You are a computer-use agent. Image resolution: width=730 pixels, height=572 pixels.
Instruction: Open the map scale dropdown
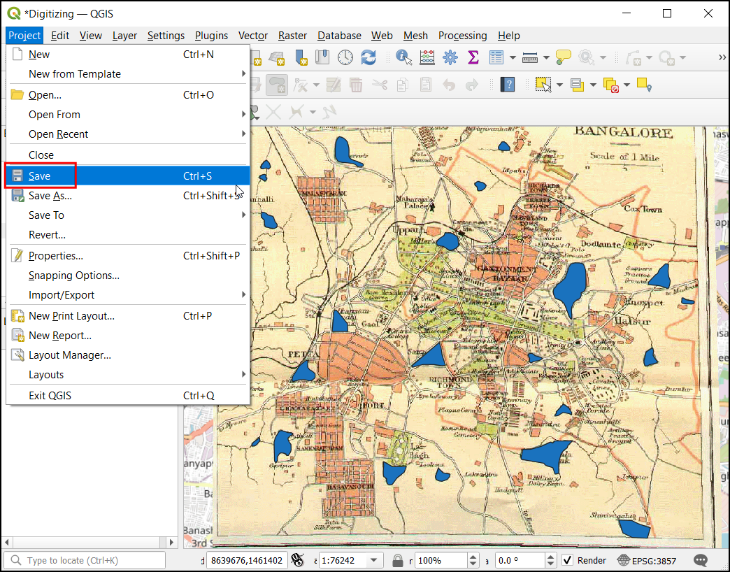374,560
